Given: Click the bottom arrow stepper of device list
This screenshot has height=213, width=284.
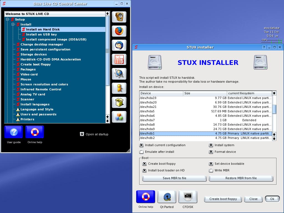Looking at the screenshot, I should click(x=274, y=139).
